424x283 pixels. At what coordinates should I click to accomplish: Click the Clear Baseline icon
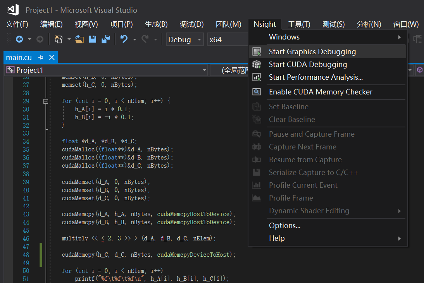(257, 119)
